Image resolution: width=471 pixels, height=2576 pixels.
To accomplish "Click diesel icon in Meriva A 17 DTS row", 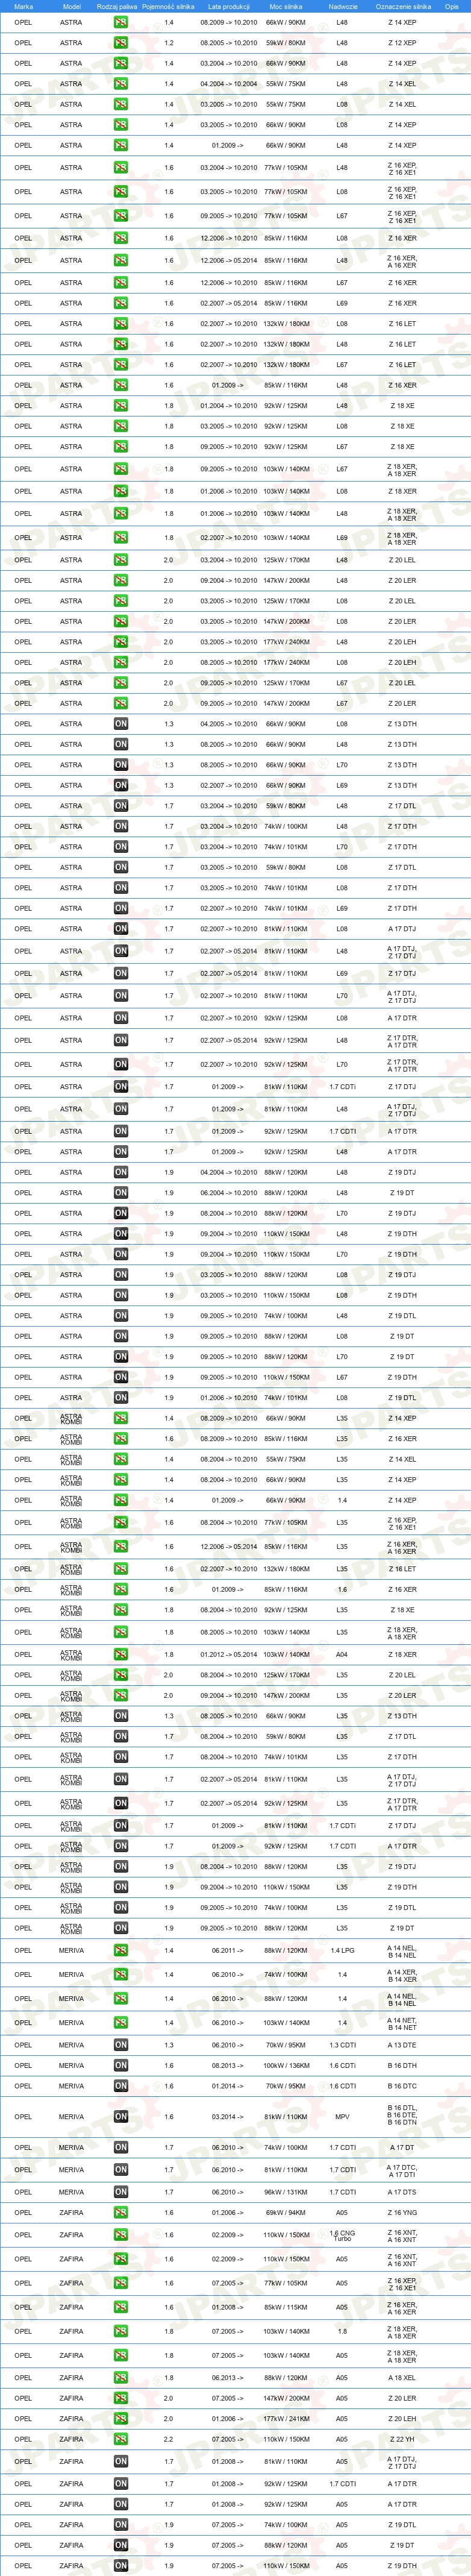I will tap(120, 2192).
